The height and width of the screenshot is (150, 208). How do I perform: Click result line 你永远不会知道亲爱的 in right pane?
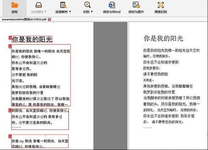pos(161,62)
